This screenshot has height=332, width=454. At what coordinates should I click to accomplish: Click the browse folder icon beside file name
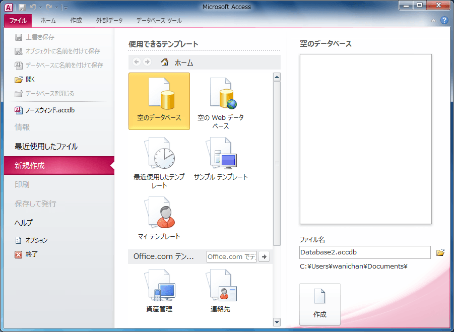coord(440,252)
